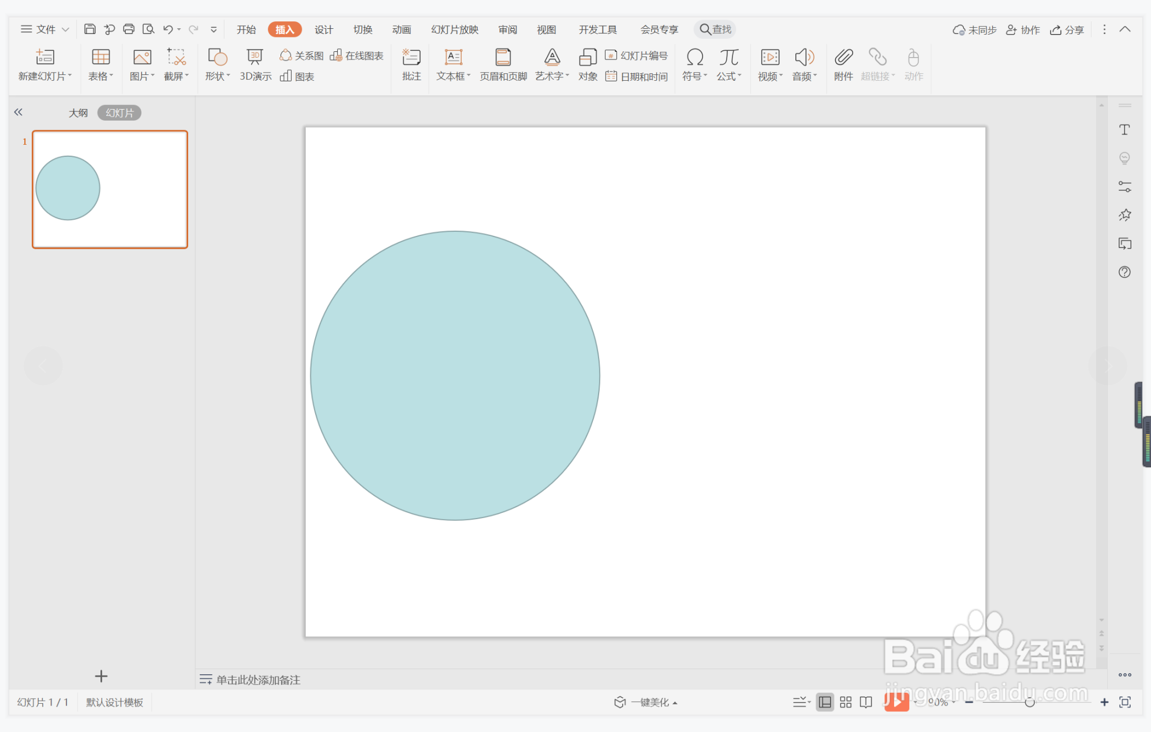Switch to reading view mode
The height and width of the screenshot is (732, 1151).
866,702
